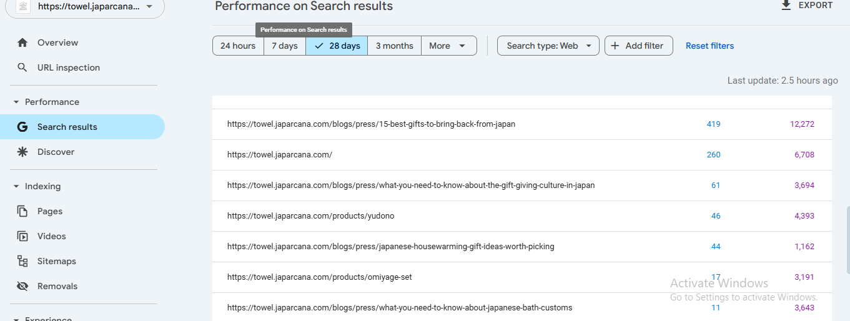850x321 pixels.
Task: Click the property favicon beside towel.japarcana URL
Action: coord(22,7)
